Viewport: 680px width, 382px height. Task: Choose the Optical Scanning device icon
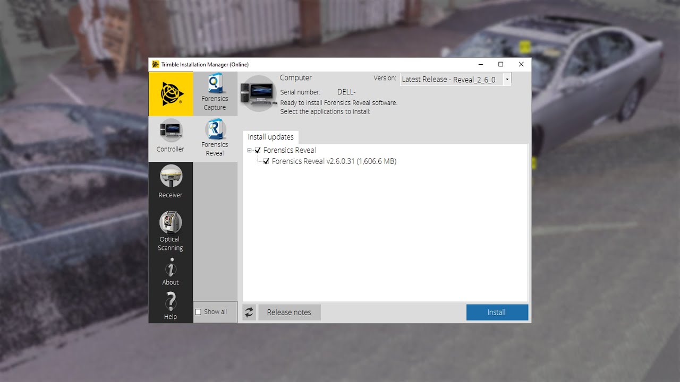171,222
